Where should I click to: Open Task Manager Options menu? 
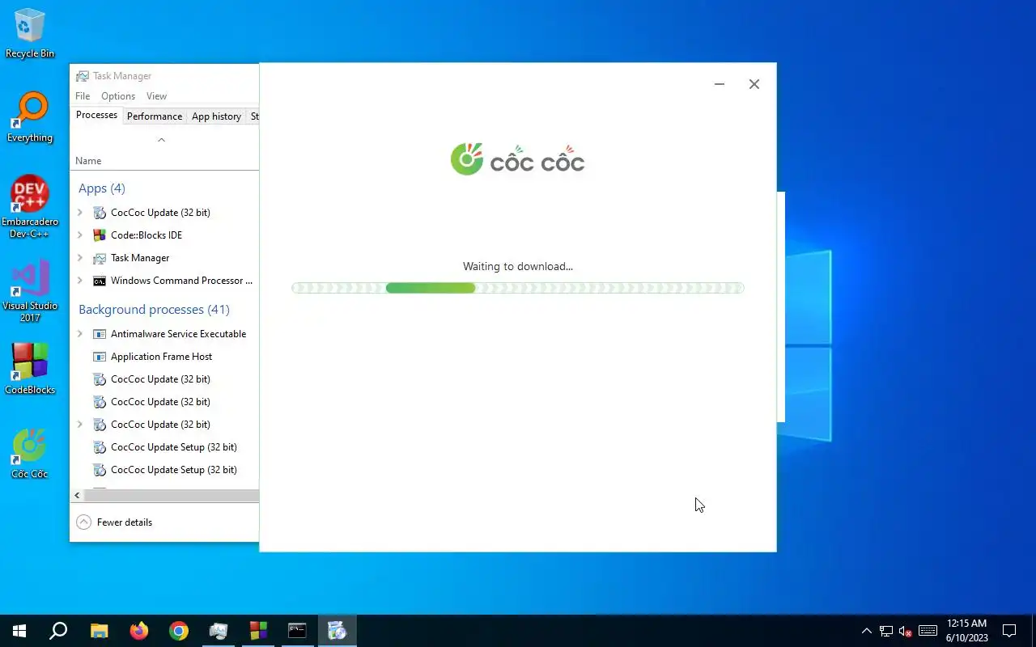click(x=118, y=95)
